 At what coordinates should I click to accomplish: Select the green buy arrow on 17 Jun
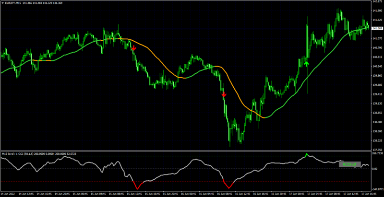(306, 64)
